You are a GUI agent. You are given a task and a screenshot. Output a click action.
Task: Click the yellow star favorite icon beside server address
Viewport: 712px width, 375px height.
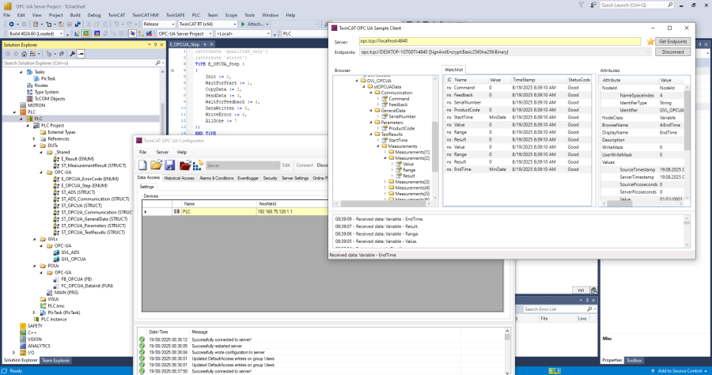point(650,41)
